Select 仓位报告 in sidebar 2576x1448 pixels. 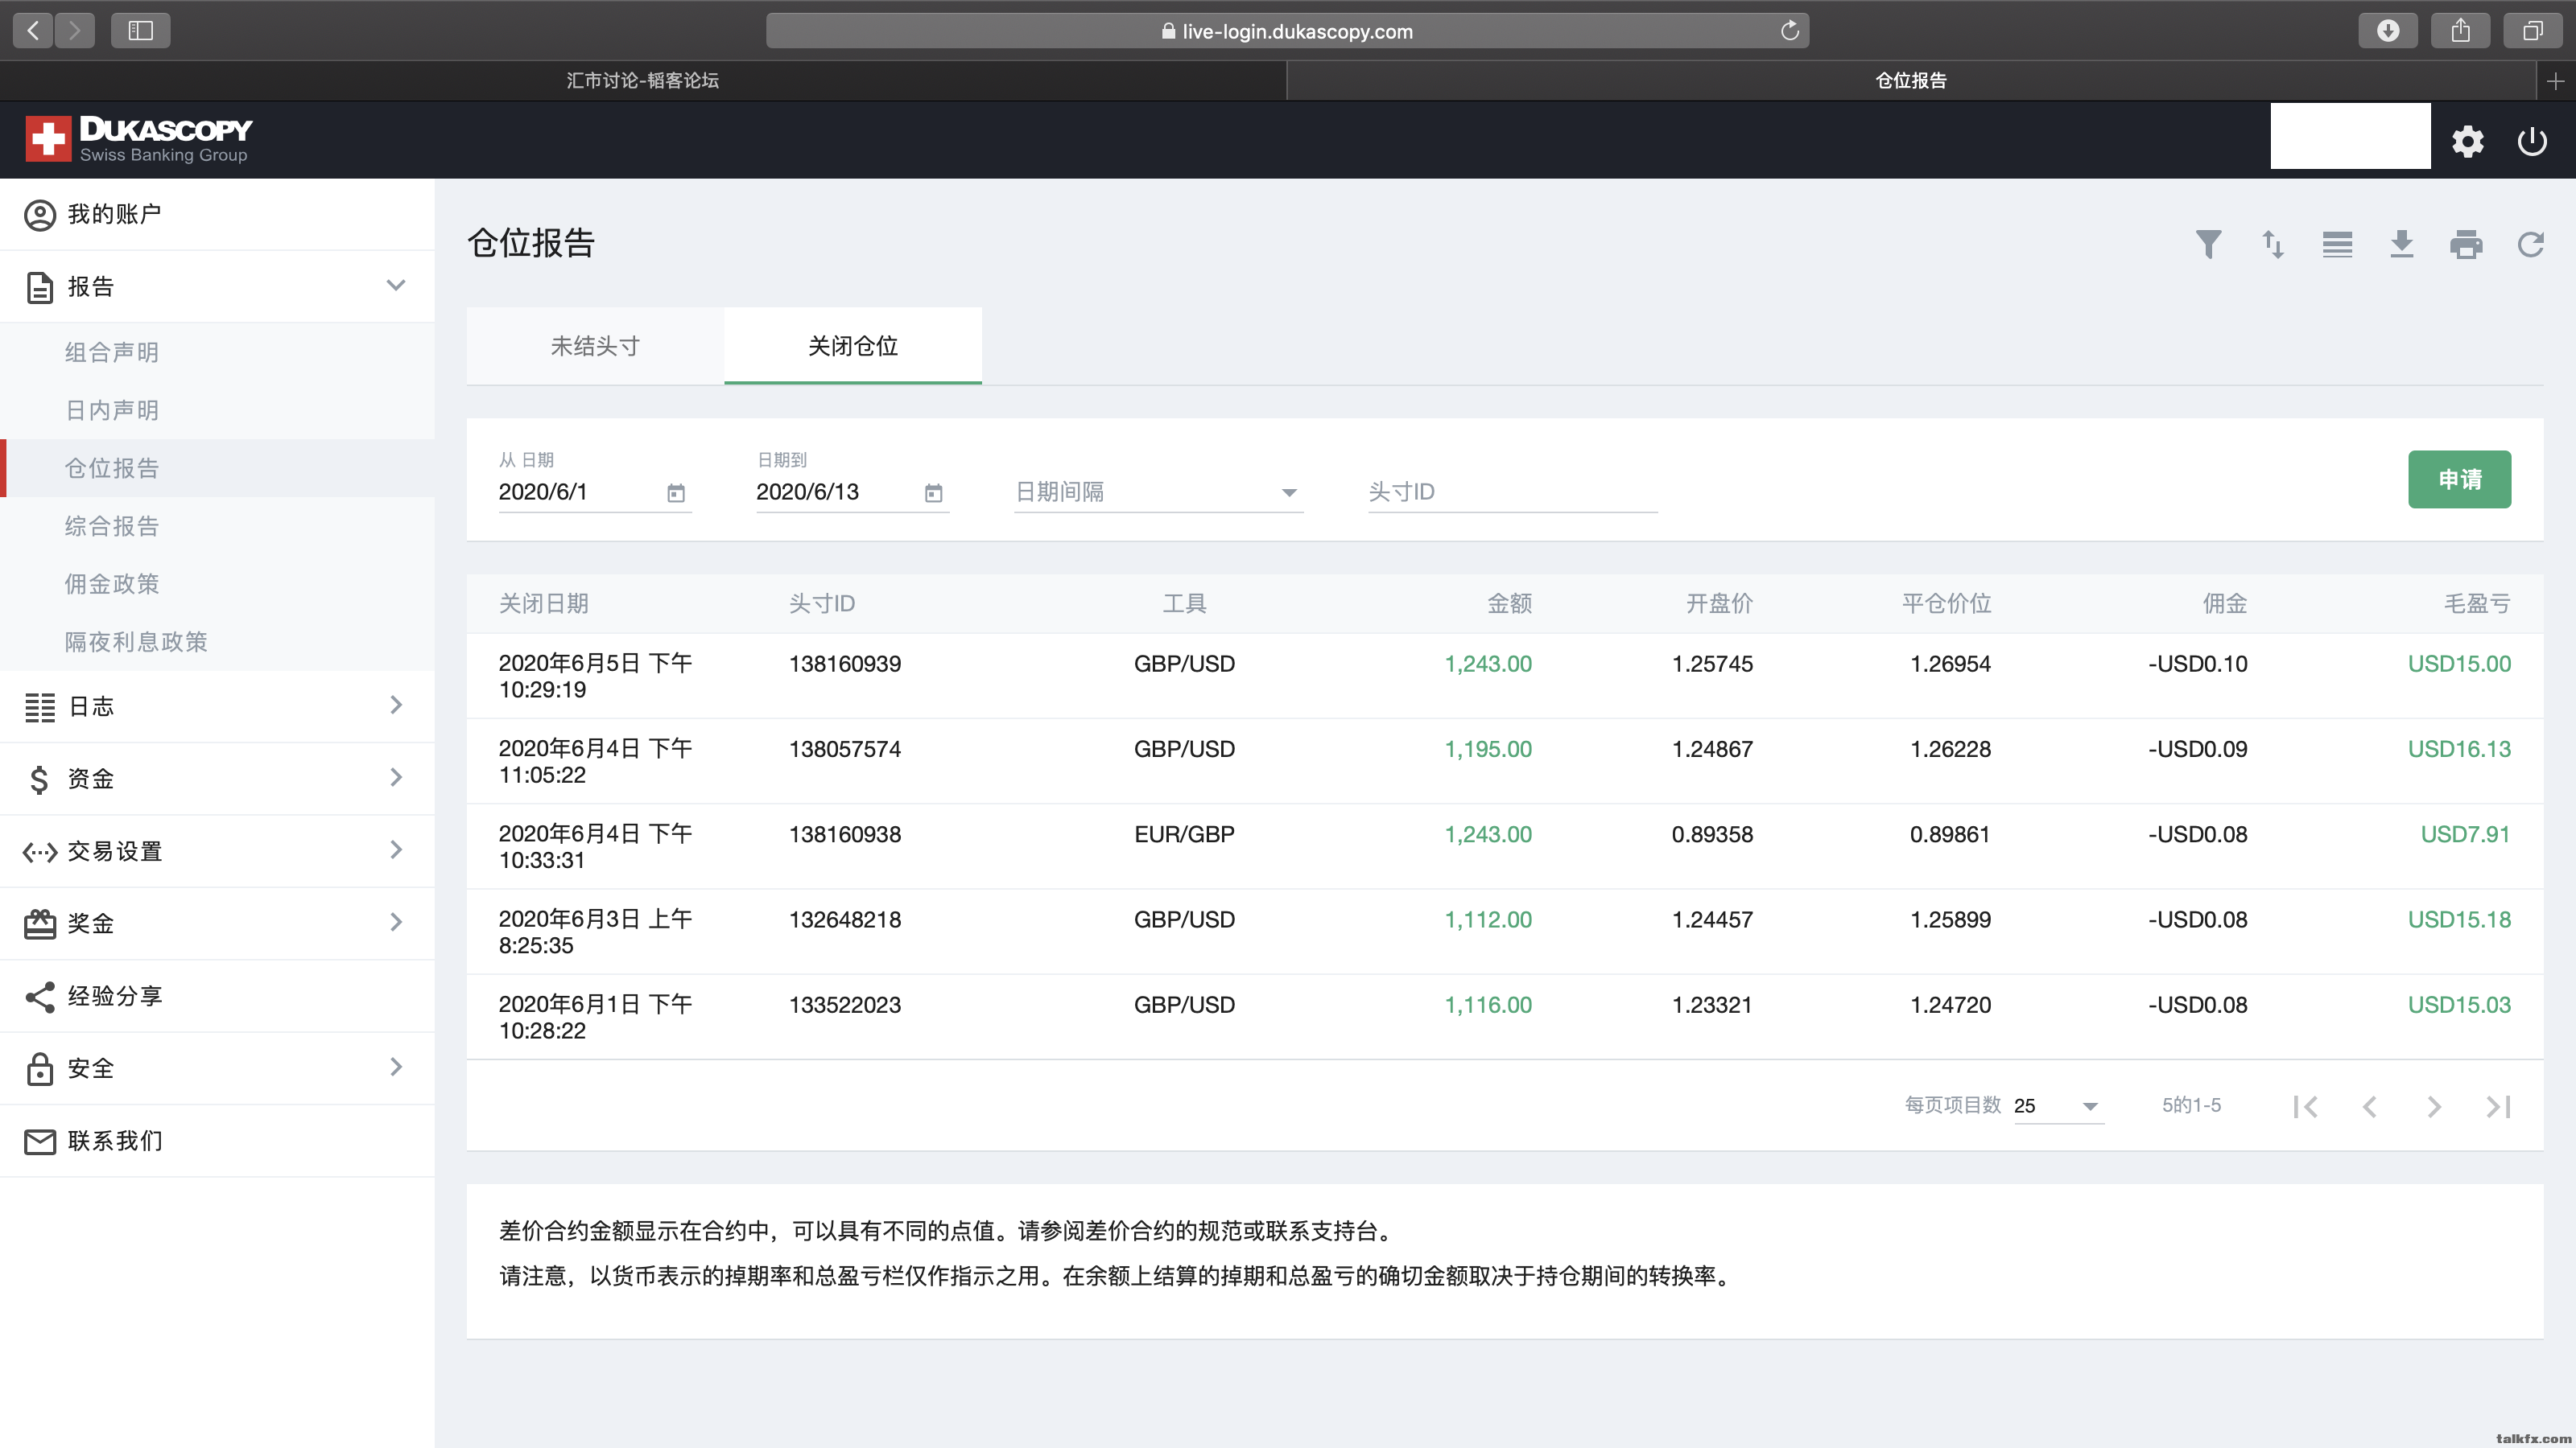tap(217, 467)
